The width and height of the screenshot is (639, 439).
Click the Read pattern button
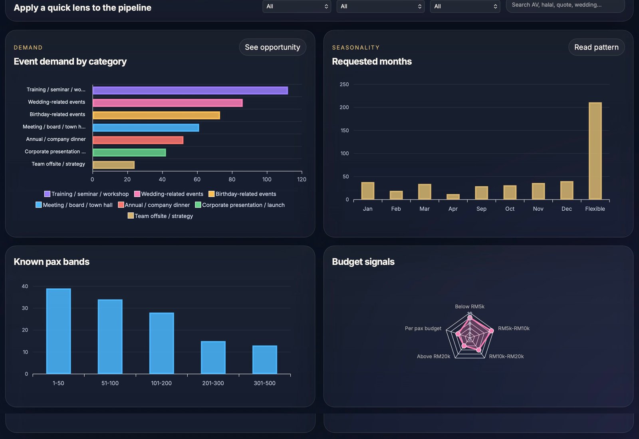(596, 47)
